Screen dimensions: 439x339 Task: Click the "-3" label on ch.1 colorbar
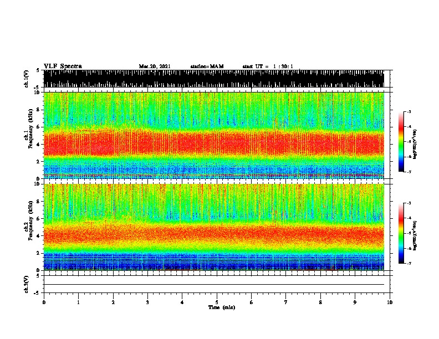409,111
